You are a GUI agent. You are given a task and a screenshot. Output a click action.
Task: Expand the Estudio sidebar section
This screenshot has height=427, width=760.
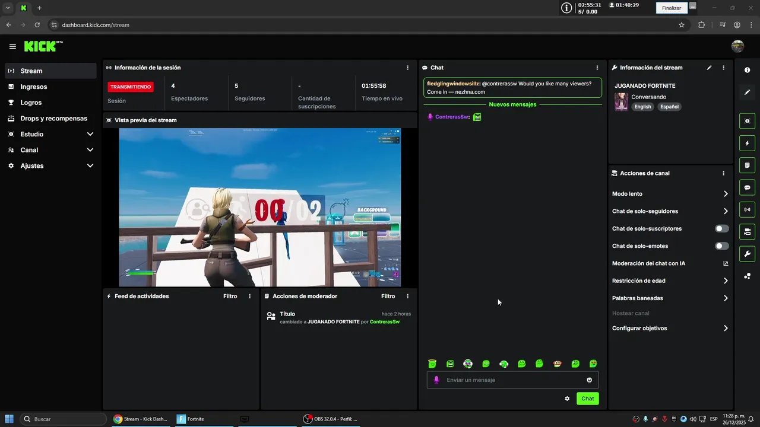coord(50,134)
